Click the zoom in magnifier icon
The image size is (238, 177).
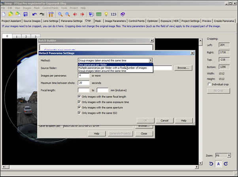[x=60, y=14]
